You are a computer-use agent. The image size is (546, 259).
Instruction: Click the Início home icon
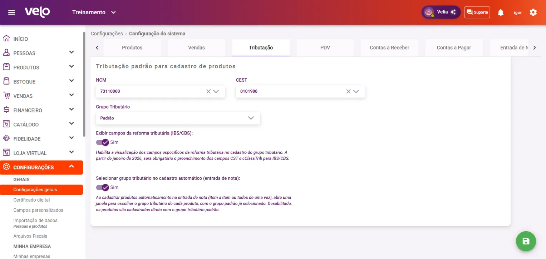pyautogui.click(x=6, y=39)
